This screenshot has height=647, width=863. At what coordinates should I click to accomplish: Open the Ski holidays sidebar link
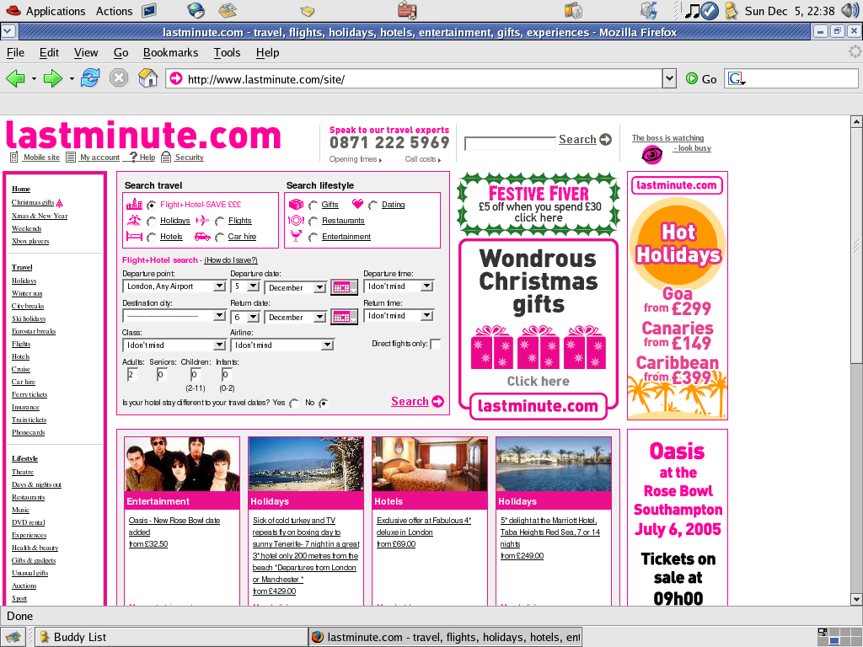(x=29, y=318)
